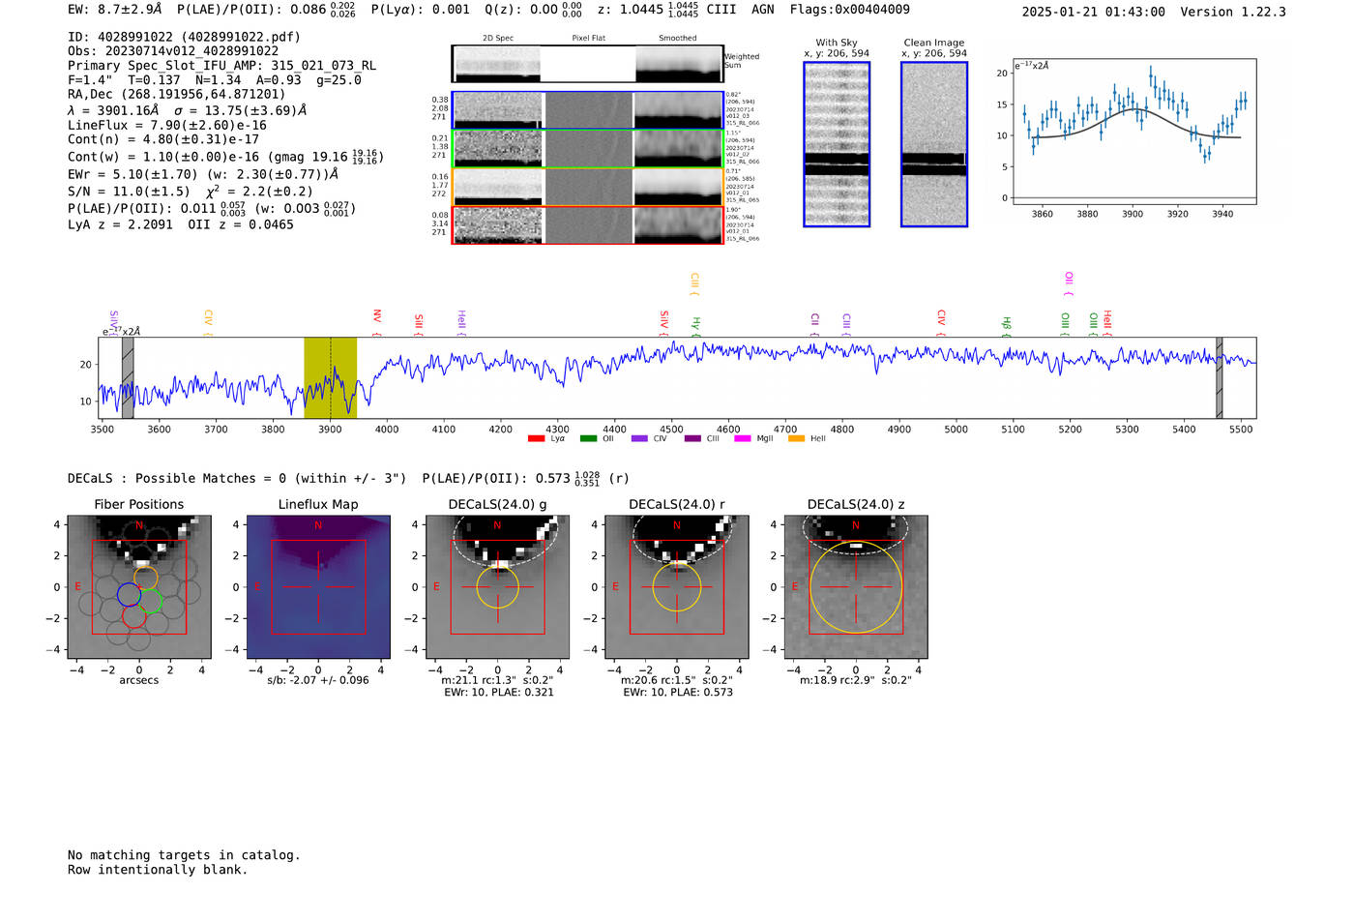The image size is (1354, 922).
Task: Click the s/b: -2.07 +/- 0.096 caption
Action: [318, 680]
